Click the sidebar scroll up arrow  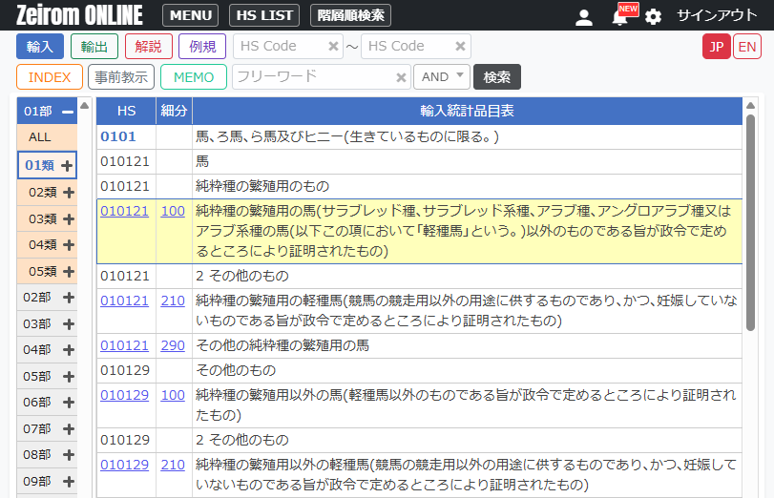84,106
